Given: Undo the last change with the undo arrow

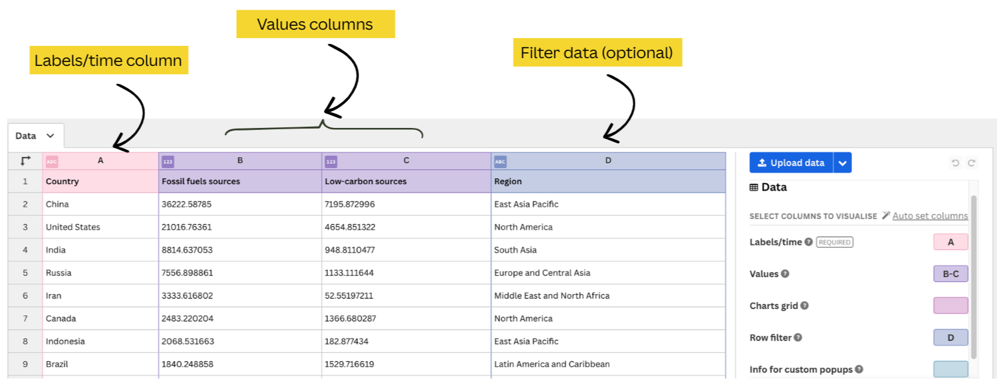Looking at the screenshot, I should (x=954, y=162).
